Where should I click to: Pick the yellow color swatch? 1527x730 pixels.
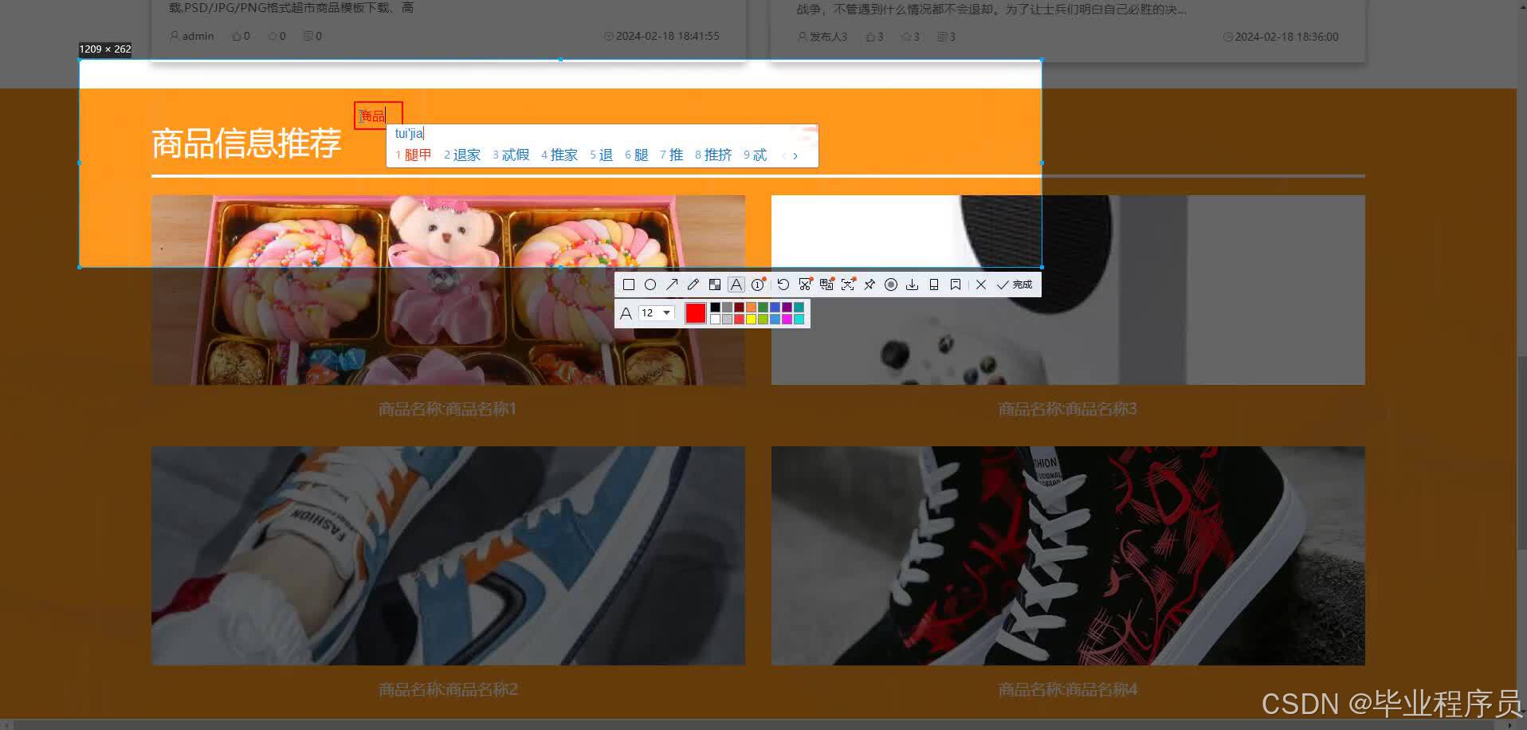coord(751,319)
